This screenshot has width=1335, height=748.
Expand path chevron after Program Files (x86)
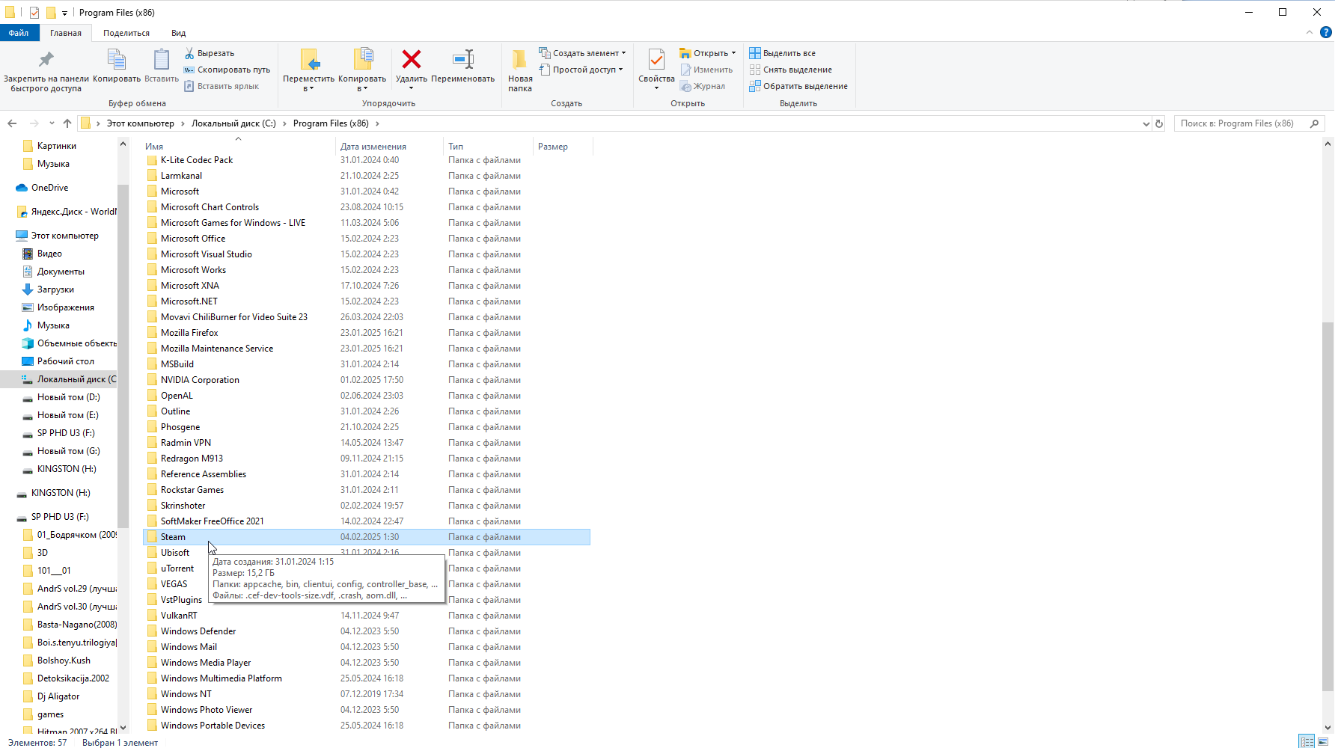[377, 123]
